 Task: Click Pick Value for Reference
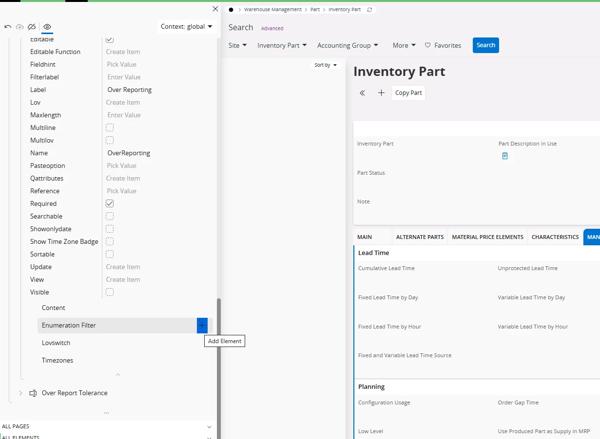point(121,191)
